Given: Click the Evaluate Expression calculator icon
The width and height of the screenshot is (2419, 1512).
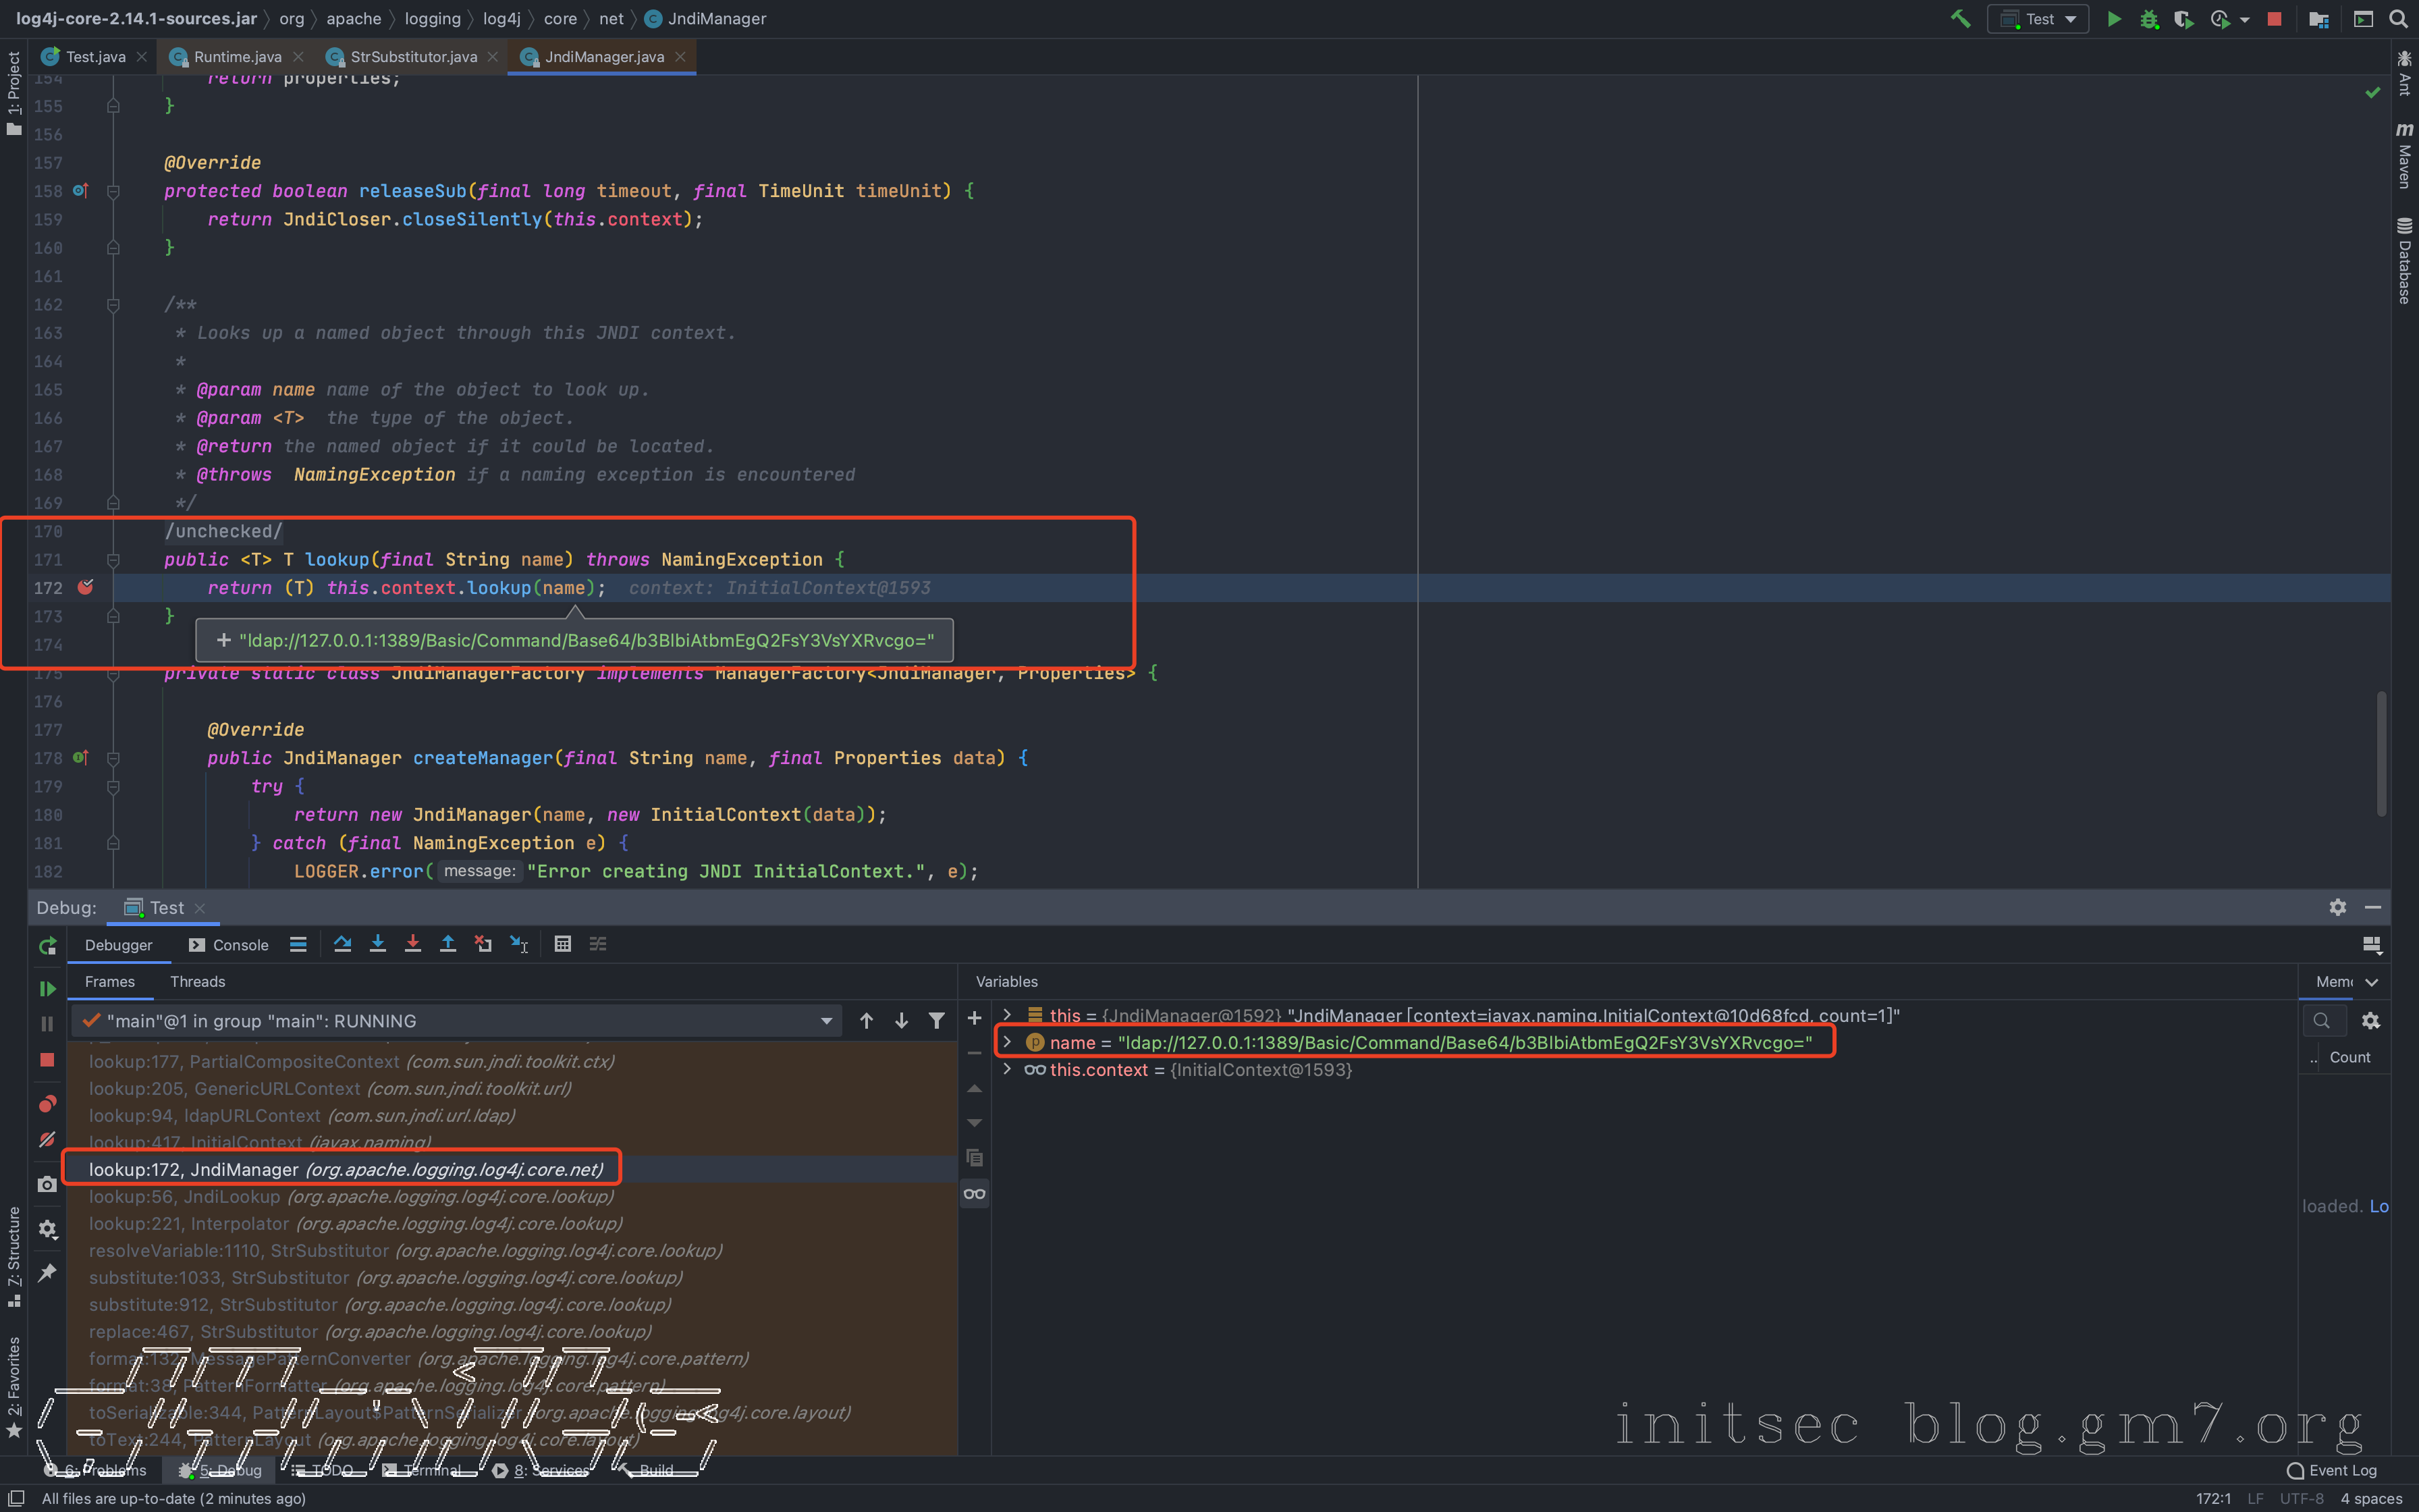Looking at the screenshot, I should click(563, 944).
